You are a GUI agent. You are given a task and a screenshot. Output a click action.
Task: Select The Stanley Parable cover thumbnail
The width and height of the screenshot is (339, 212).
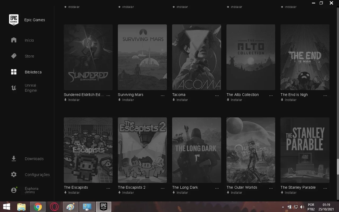305,150
